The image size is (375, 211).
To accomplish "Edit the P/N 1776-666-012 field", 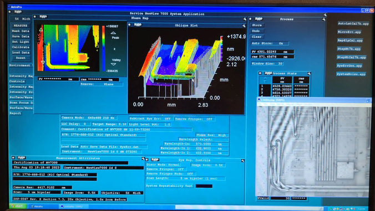I will [x=103, y=135].
